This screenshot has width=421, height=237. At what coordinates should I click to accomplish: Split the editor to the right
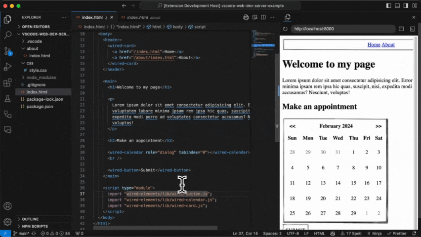click(263, 17)
